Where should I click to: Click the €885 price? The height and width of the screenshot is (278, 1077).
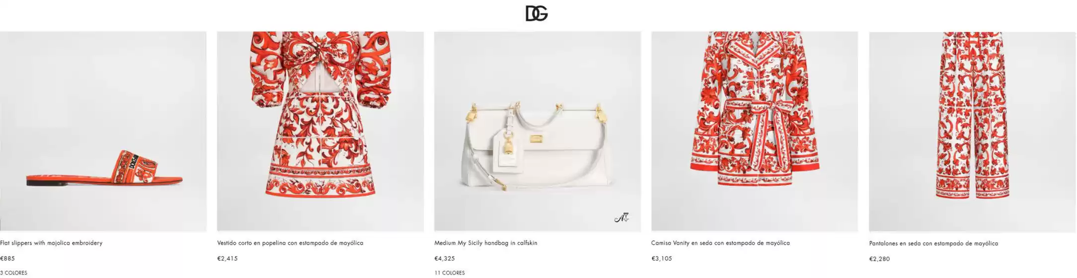7,259
